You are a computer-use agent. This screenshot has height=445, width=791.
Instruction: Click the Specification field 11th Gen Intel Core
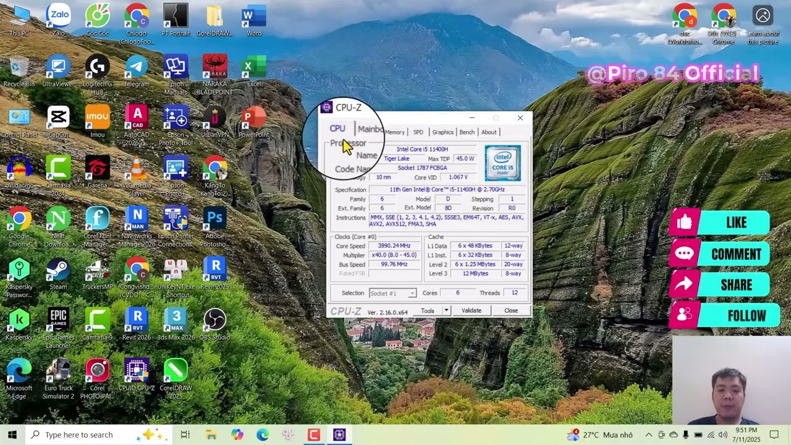446,190
